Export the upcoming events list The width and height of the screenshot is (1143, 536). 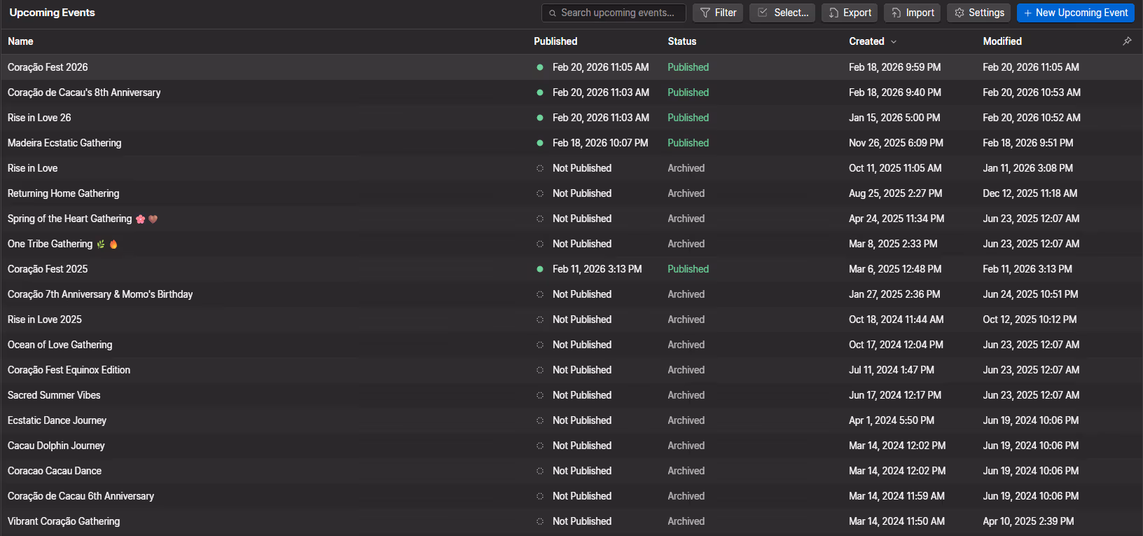(x=850, y=13)
